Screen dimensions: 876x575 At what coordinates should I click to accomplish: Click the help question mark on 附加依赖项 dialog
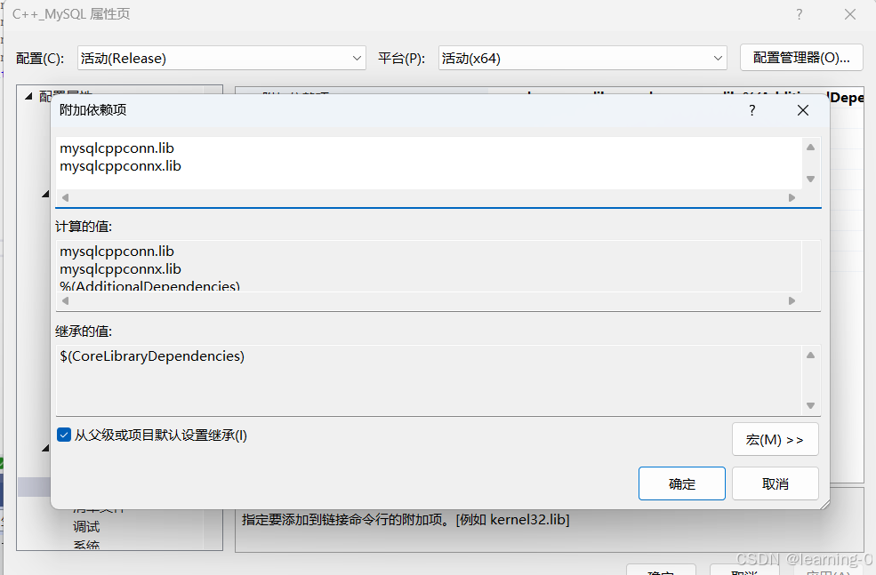(751, 110)
